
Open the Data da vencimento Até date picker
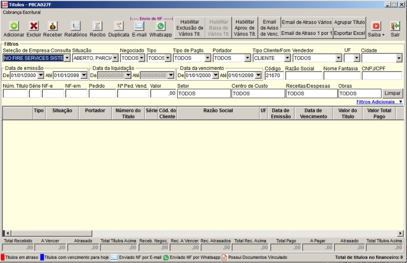[x=258, y=75]
